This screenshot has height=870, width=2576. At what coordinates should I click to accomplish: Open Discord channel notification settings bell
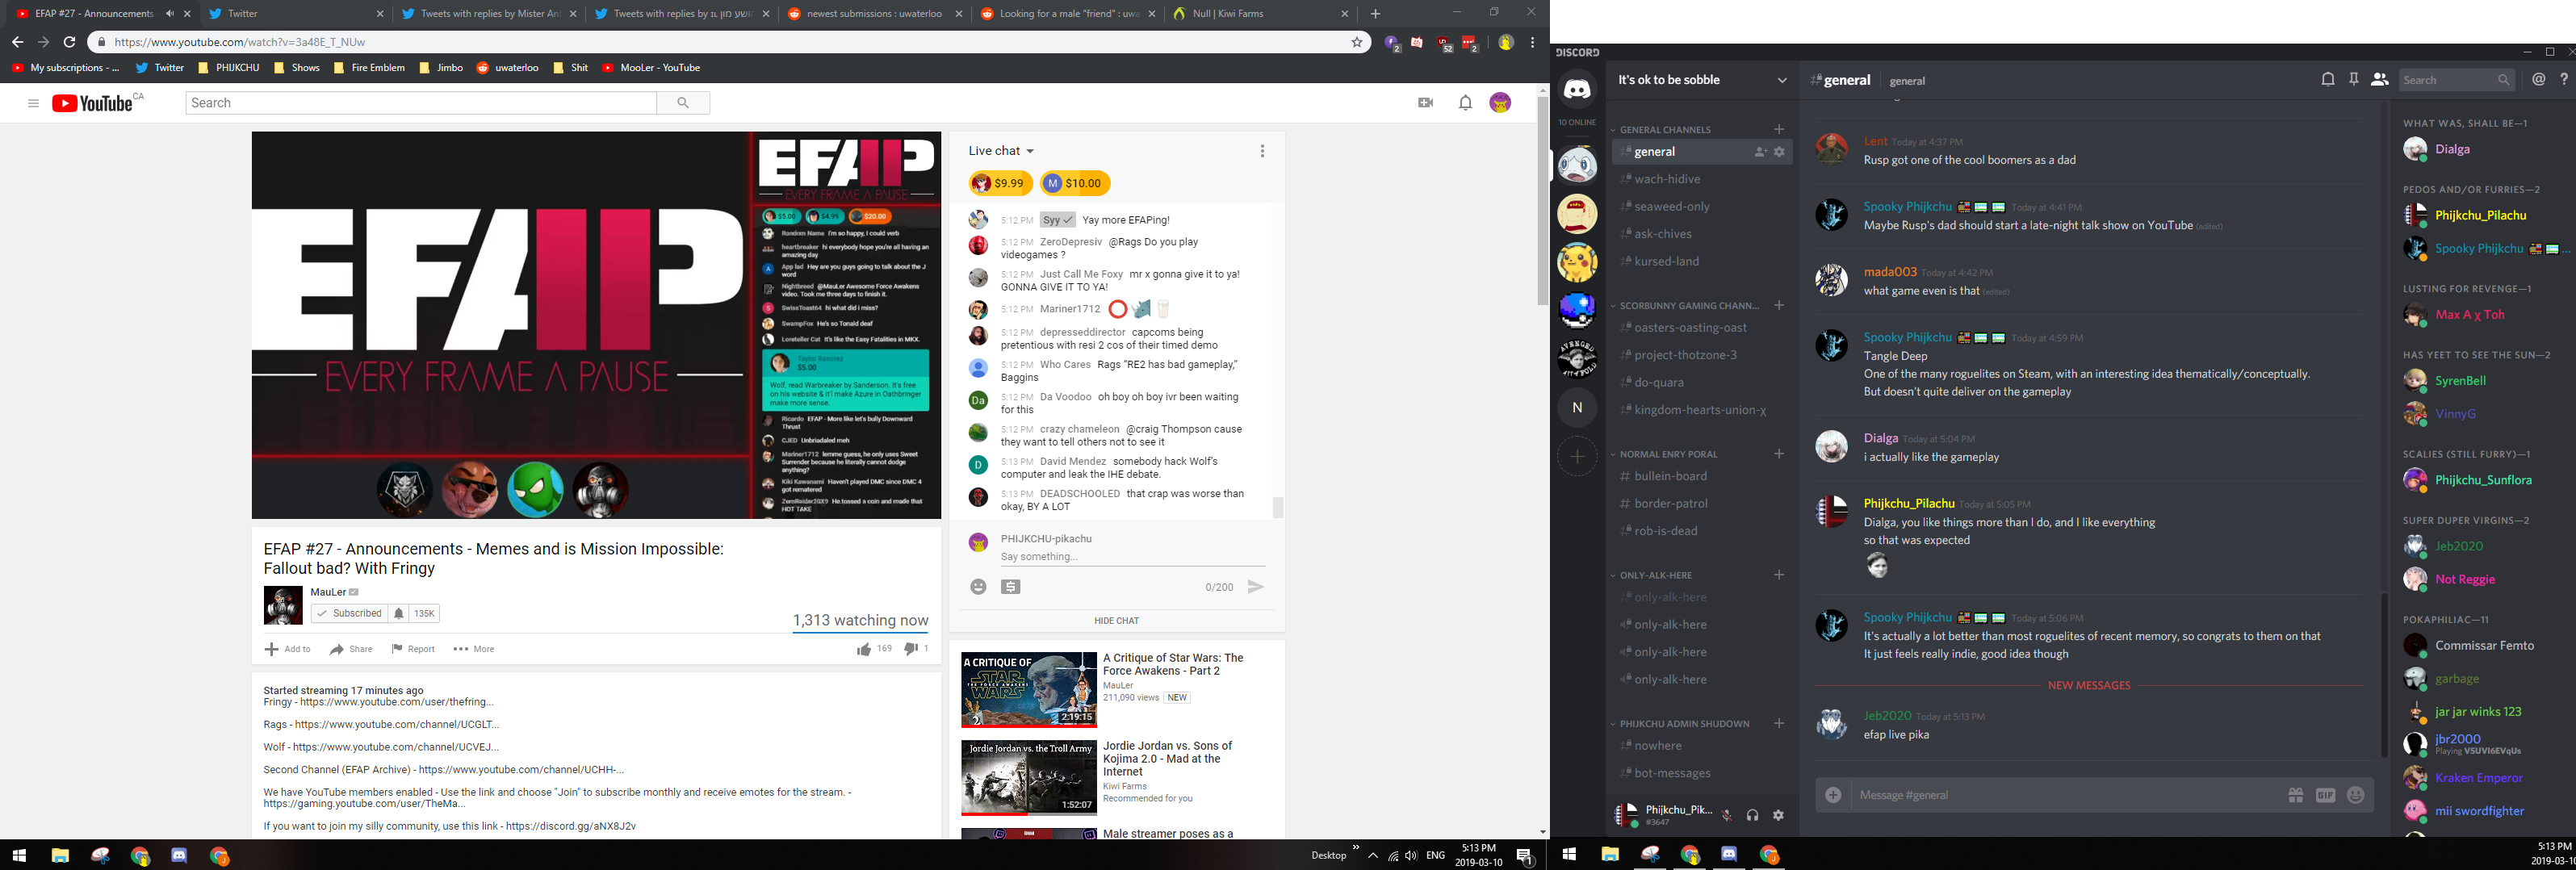coord(2328,80)
